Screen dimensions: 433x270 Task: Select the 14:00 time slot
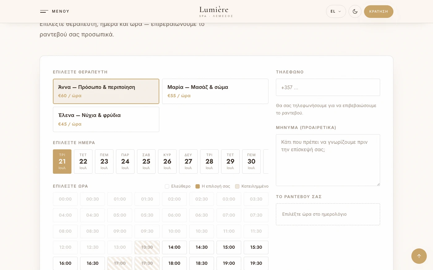pos(174,247)
